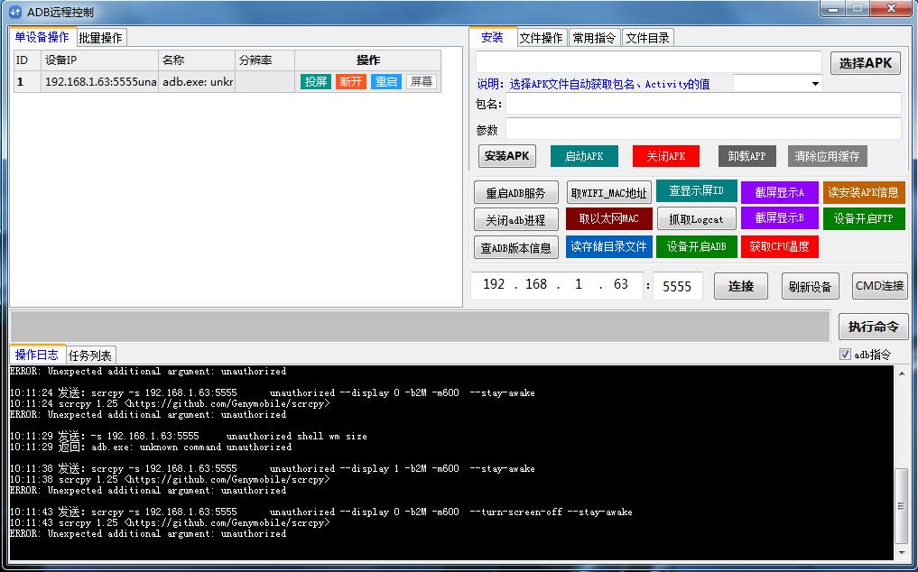Click the 屏幕 button in device row

[x=421, y=81]
